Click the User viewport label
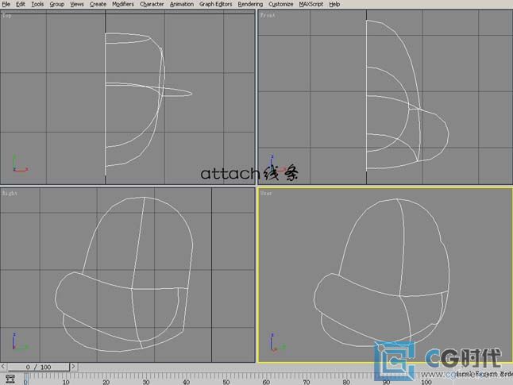Viewport: 513px width, 385px height. coord(266,193)
